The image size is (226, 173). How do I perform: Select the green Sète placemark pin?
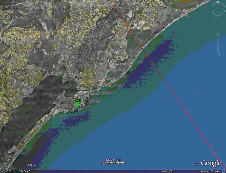point(78,105)
